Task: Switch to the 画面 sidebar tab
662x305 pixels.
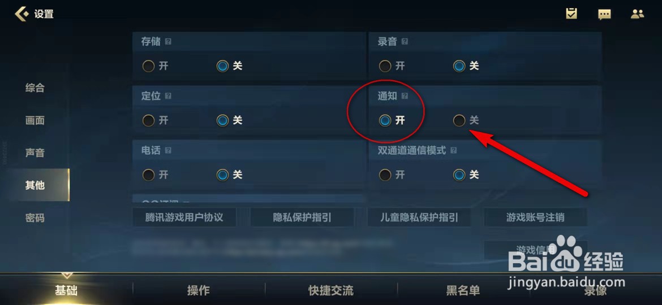Action: (35, 120)
